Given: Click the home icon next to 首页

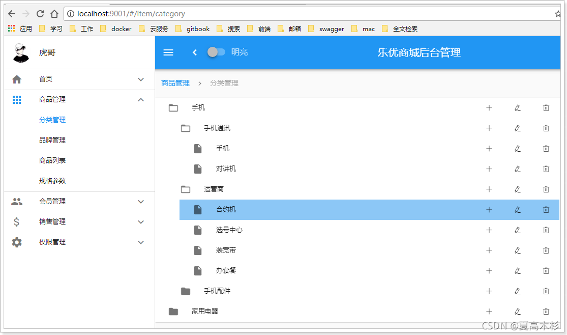Looking at the screenshot, I should [x=17, y=79].
